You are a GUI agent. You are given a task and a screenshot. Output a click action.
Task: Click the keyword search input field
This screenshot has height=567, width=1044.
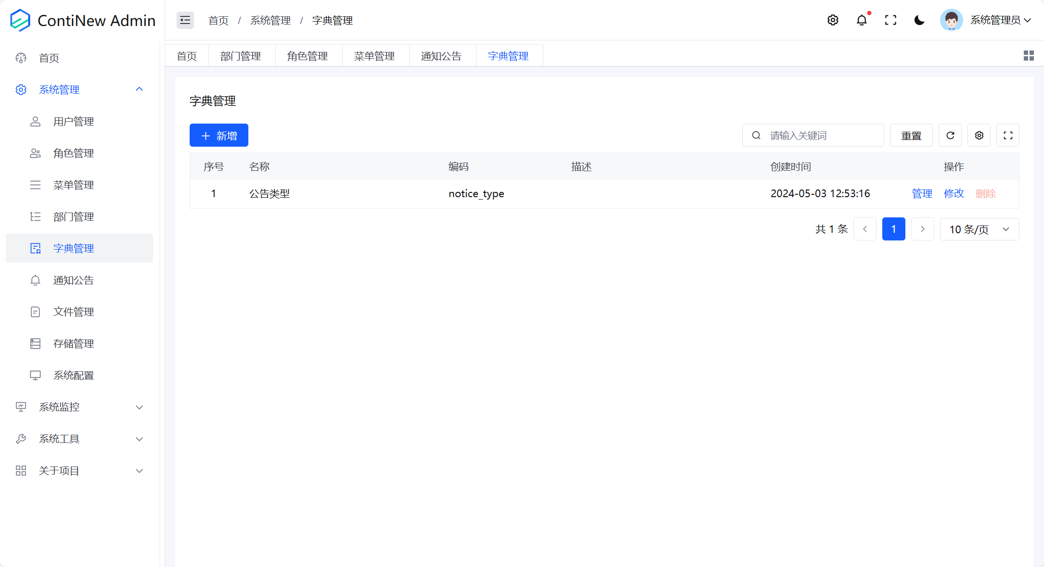coord(813,135)
